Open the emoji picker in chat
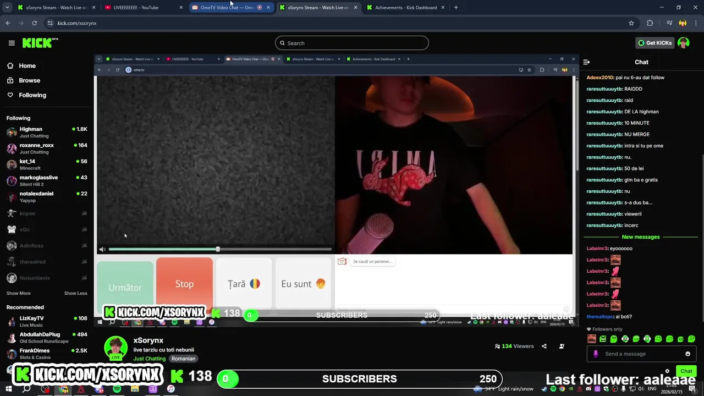This screenshot has width=704, height=396. pos(687,354)
